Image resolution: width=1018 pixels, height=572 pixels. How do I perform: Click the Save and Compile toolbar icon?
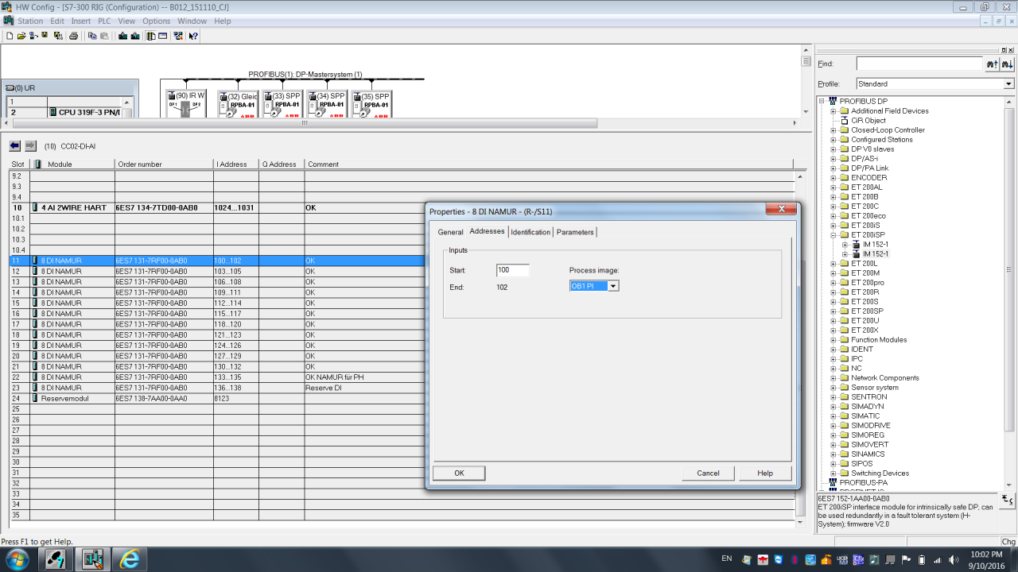[x=58, y=36]
